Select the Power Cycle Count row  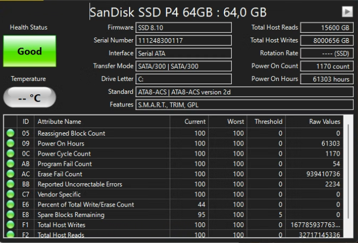[173, 154]
